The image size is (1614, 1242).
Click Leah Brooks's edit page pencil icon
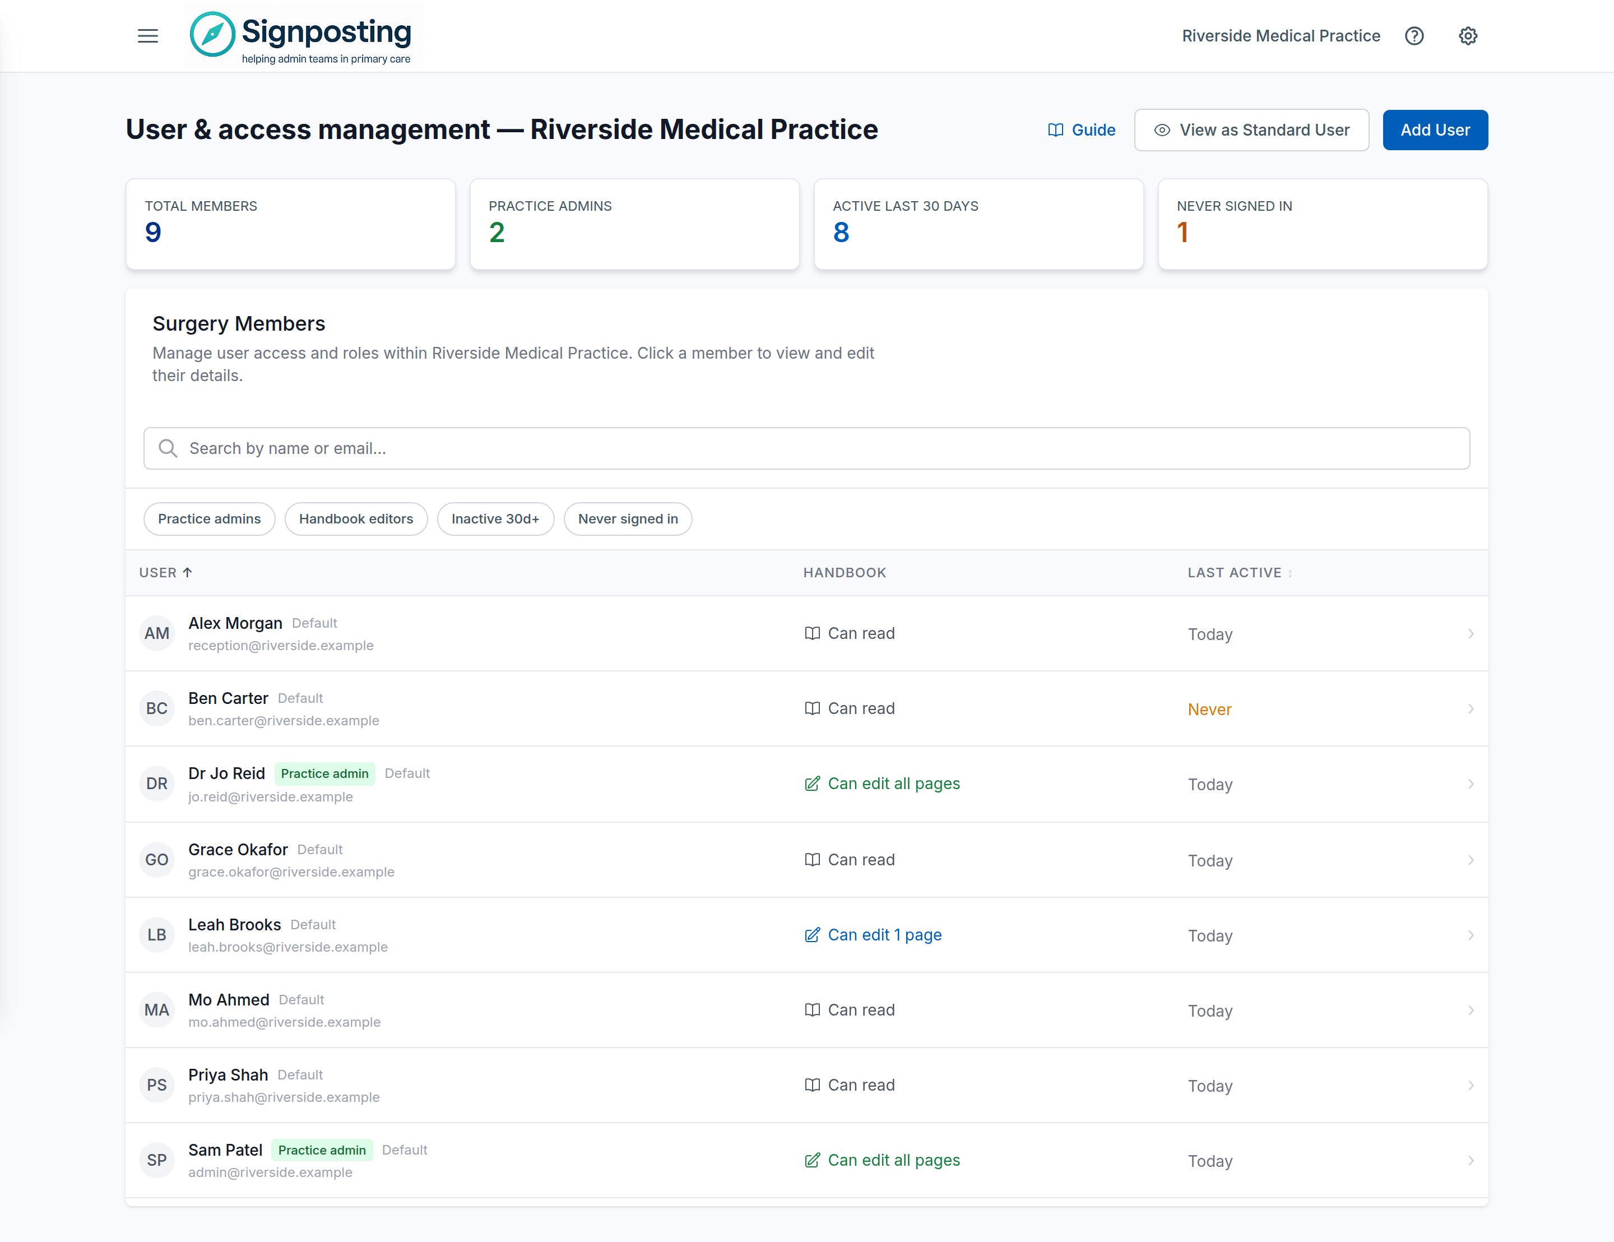click(811, 935)
